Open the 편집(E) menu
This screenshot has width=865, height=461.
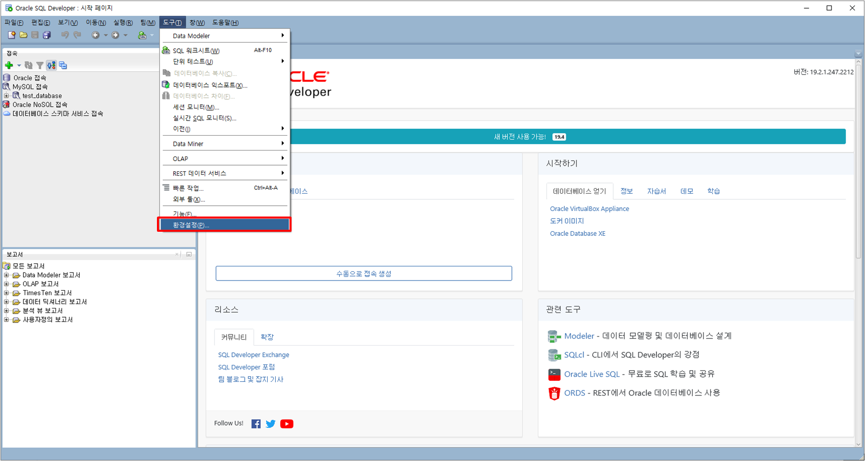point(41,22)
